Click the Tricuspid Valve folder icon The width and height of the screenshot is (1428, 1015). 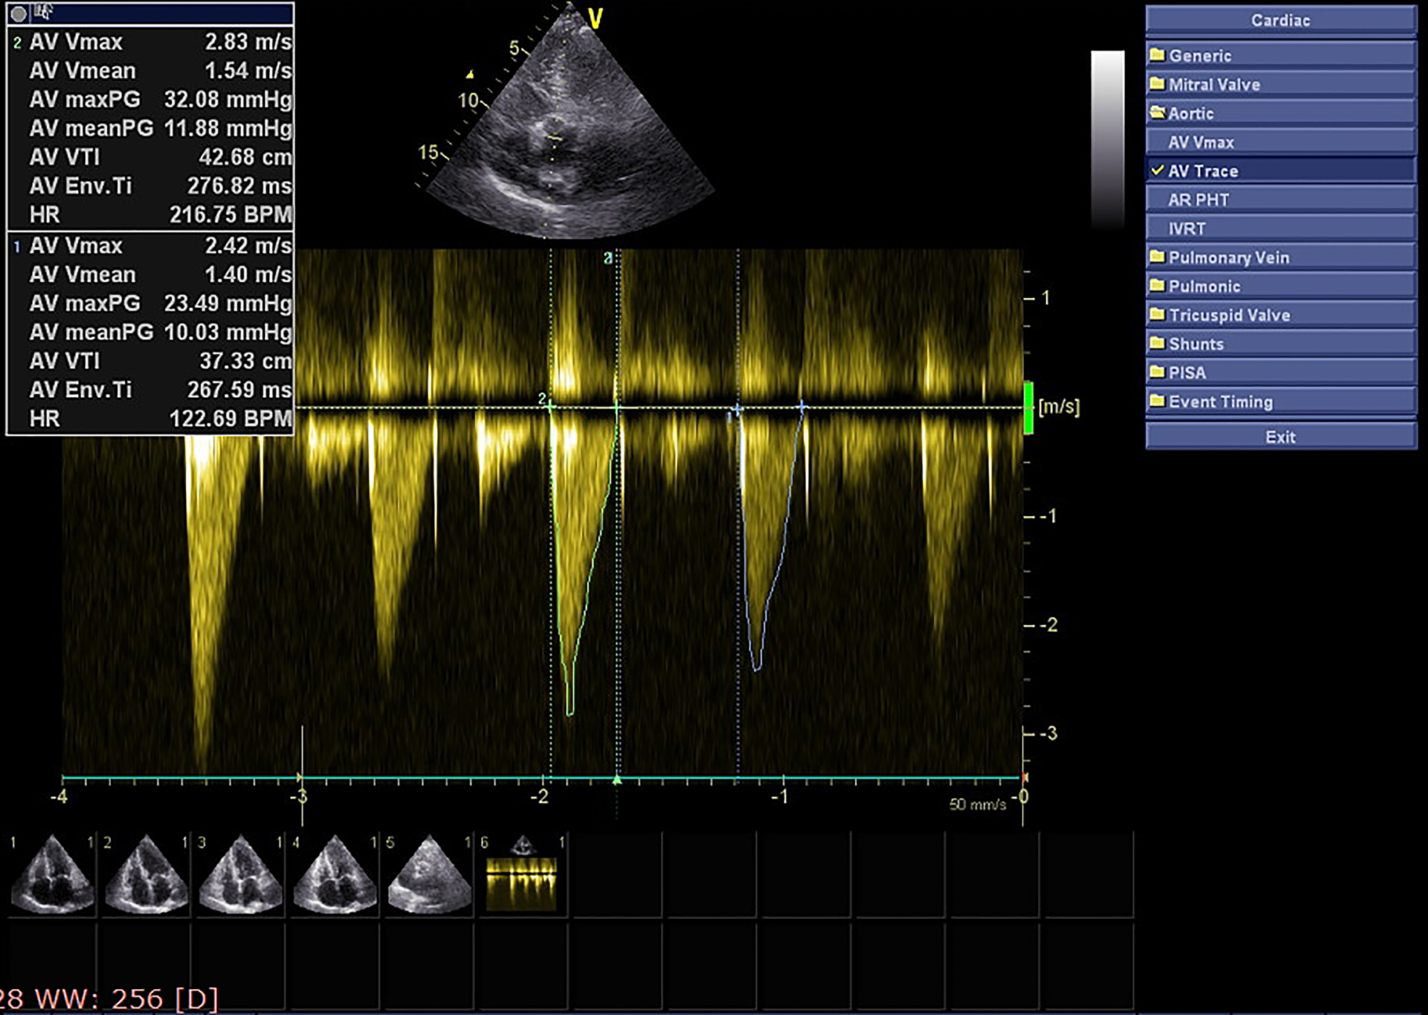1157,314
